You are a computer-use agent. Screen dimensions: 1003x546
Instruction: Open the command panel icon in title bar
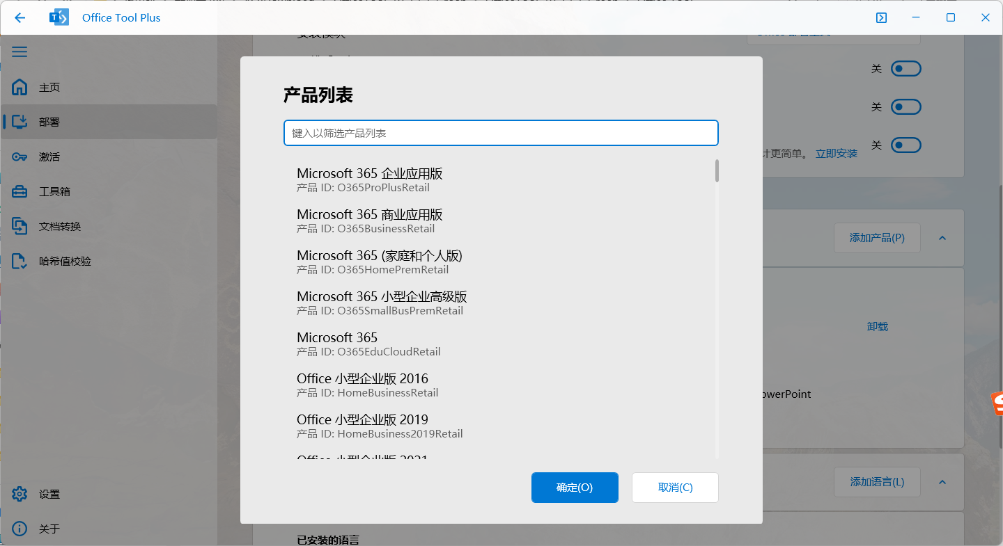click(x=881, y=17)
